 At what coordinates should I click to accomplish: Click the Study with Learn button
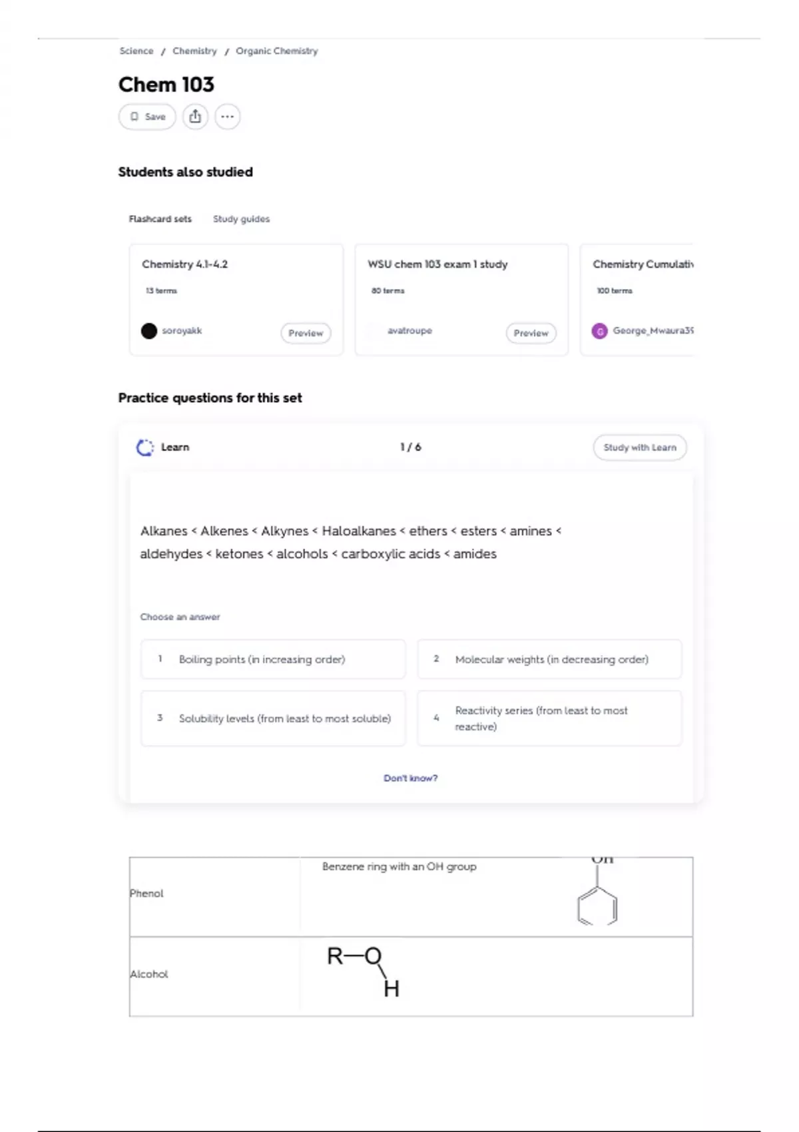point(640,447)
